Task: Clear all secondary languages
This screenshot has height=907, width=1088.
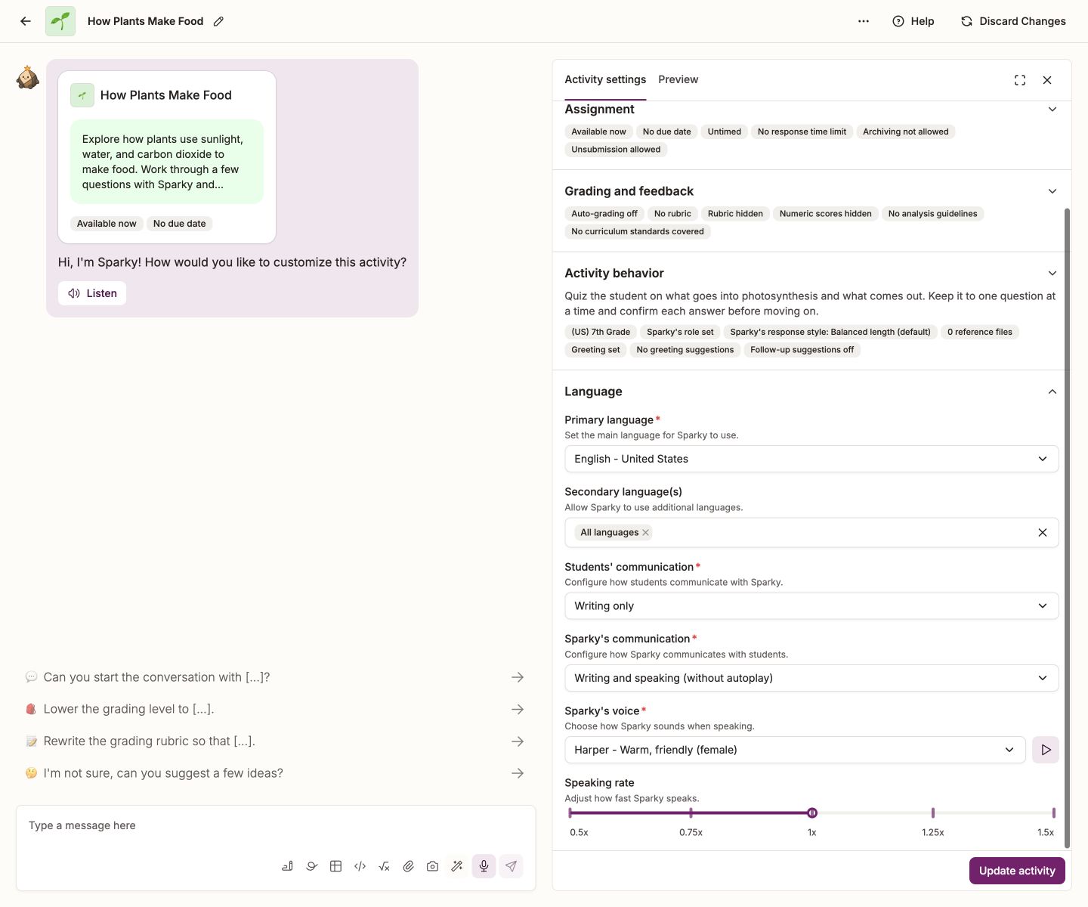Action: point(1043,533)
